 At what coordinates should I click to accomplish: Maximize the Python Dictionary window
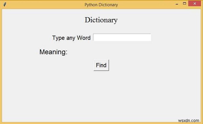(184, 4)
